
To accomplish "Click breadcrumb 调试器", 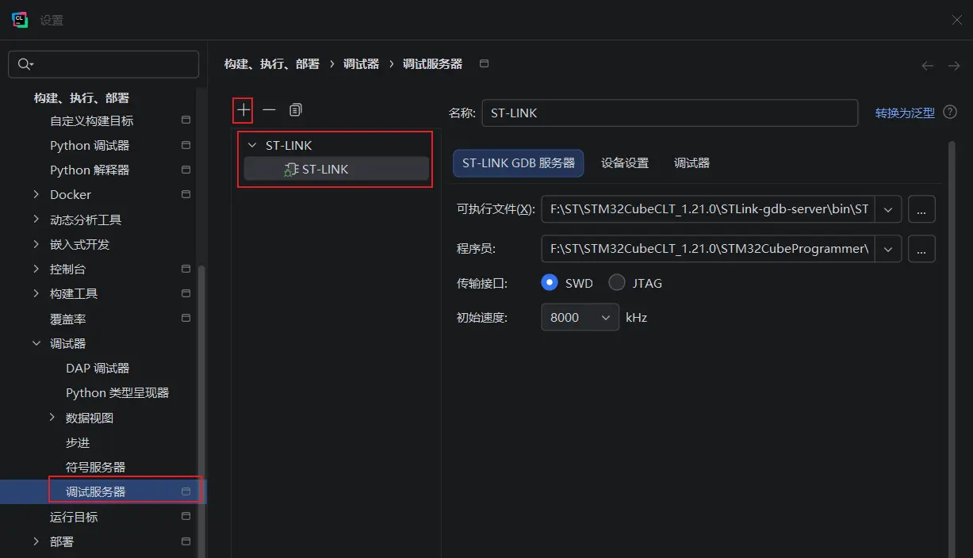I will pyautogui.click(x=361, y=63).
